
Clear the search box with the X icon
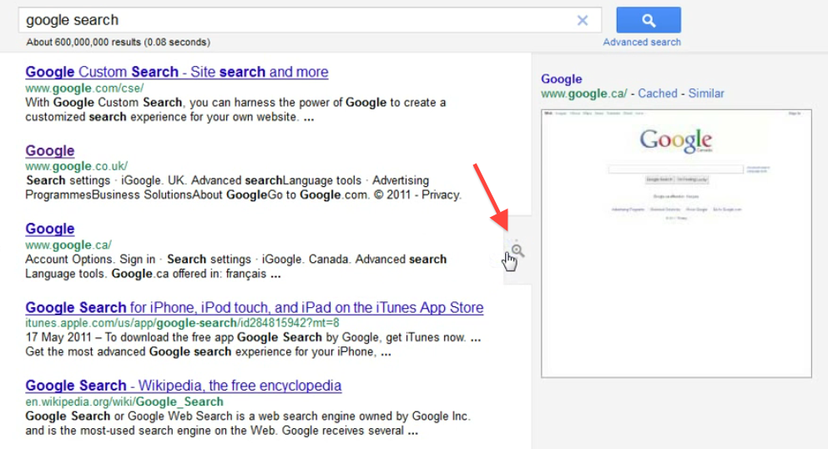coord(583,21)
